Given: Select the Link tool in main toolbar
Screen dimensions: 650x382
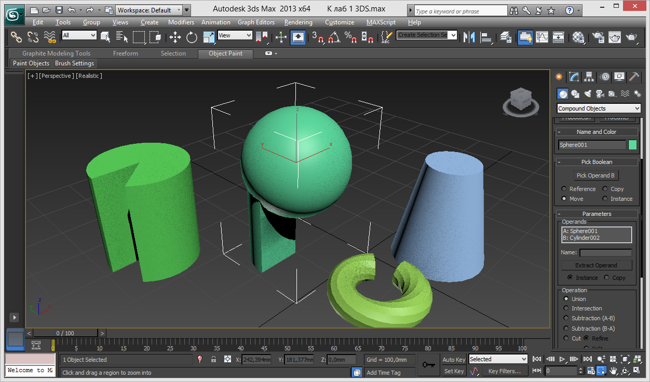Looking at the screenshot, I should (17, 37).
